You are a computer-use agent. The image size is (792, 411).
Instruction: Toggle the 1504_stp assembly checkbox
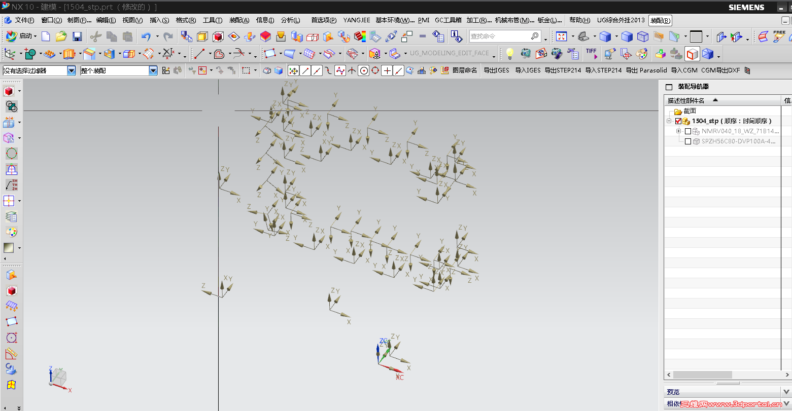tap(678, 121)
